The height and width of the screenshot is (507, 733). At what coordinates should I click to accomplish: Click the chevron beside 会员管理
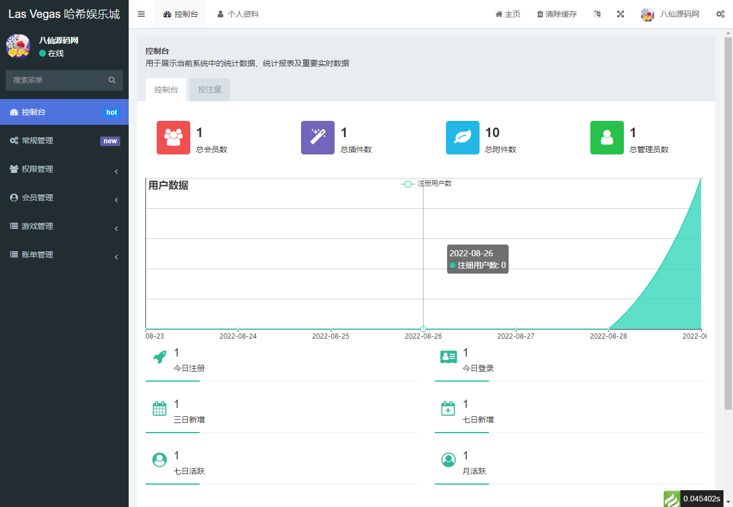(116, 200)
